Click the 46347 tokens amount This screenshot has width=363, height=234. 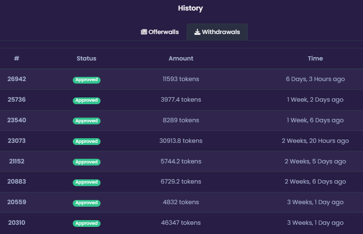click(x=181, y=222)
